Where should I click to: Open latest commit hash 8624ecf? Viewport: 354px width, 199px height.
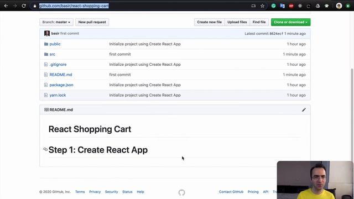click(x=277, y=34)
